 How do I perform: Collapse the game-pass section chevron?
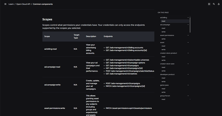(188, 85)
